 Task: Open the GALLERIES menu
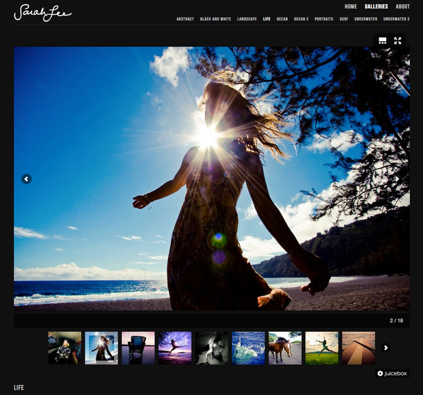[376, 6]
